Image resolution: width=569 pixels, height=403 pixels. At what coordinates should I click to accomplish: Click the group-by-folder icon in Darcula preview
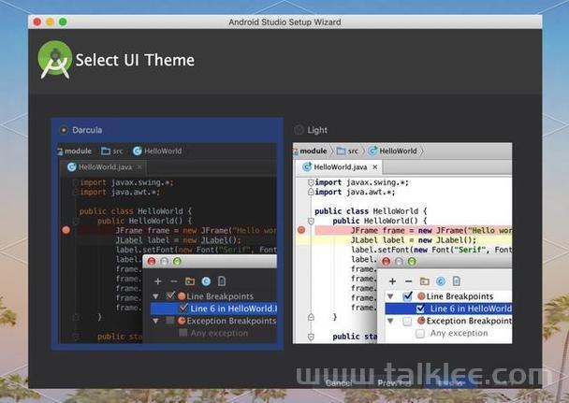click(190, 281)
